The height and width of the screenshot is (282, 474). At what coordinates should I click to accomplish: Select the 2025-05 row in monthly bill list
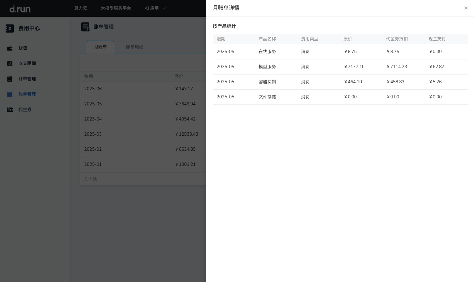[x=143, y=104]
